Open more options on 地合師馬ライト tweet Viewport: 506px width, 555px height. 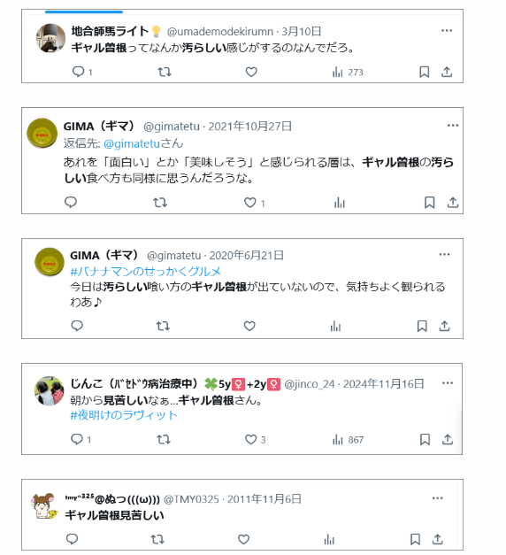click(447, 31)
